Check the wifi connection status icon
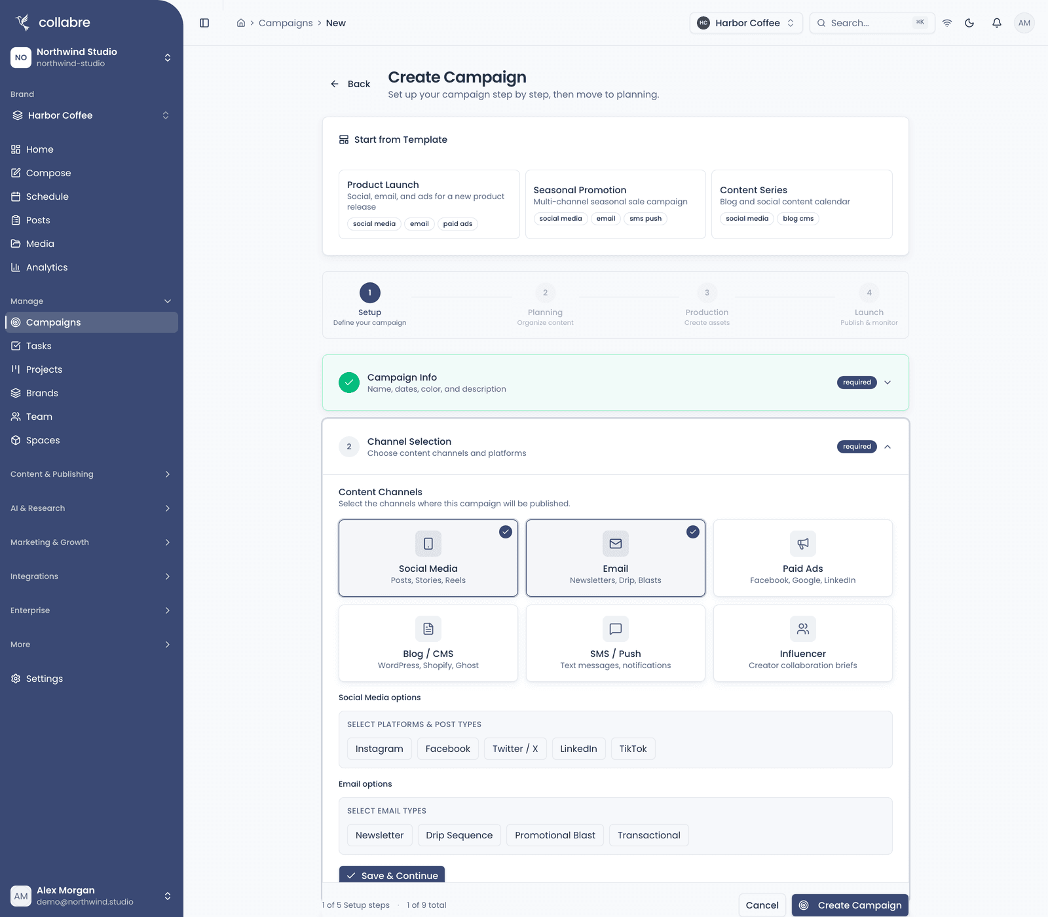The width and height of the screenshot is (1048, 917). click(947, 23)
